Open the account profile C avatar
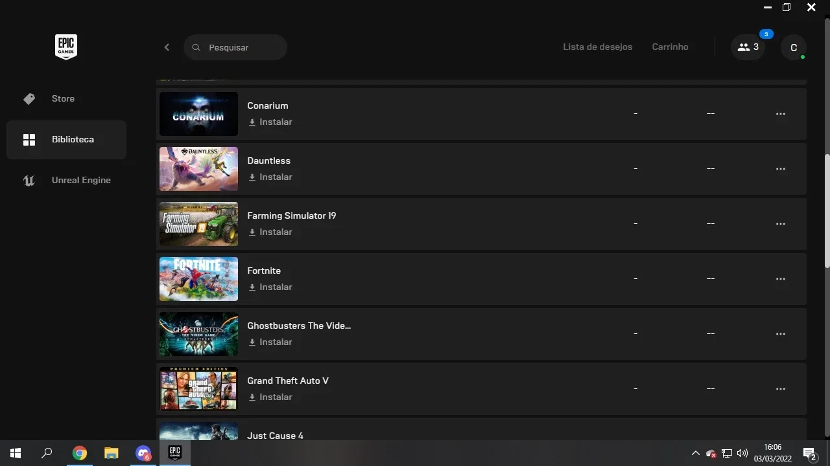The width and height of the screenshot is (830, 466). [794, 47]
